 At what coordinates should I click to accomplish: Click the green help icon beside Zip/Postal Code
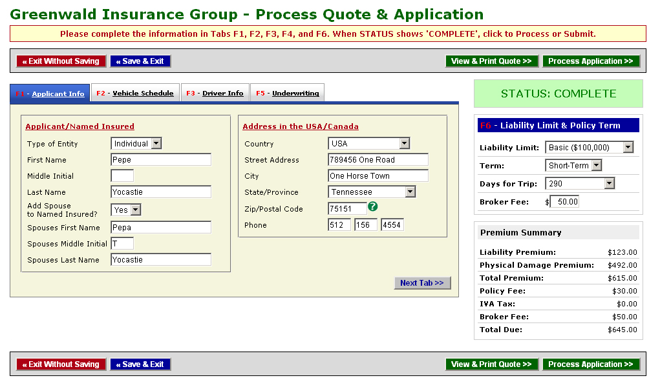point(372,206)
